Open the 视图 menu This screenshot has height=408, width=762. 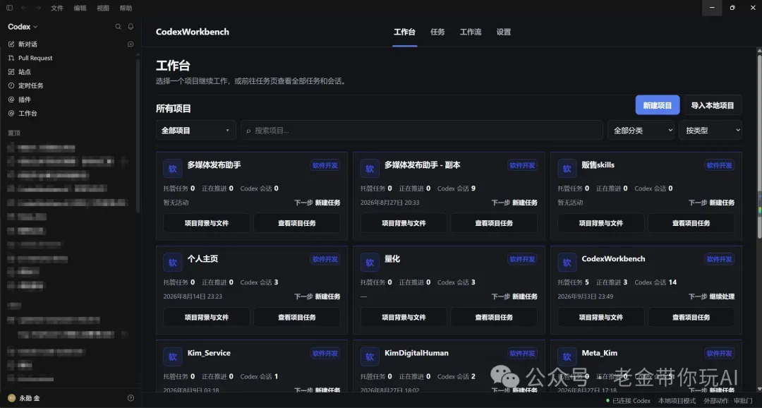[x=103, y=8]
